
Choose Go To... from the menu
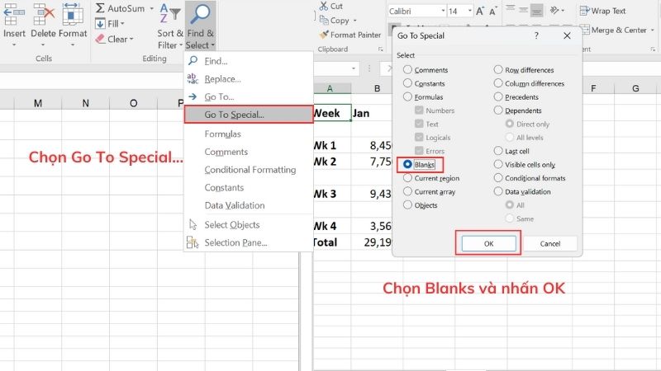tap(249, 96)
